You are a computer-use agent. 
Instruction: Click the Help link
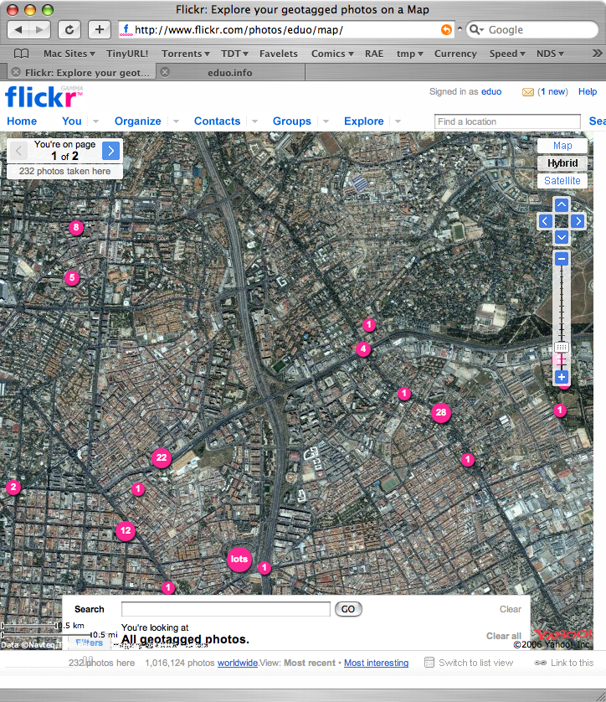tap(588, 92)
